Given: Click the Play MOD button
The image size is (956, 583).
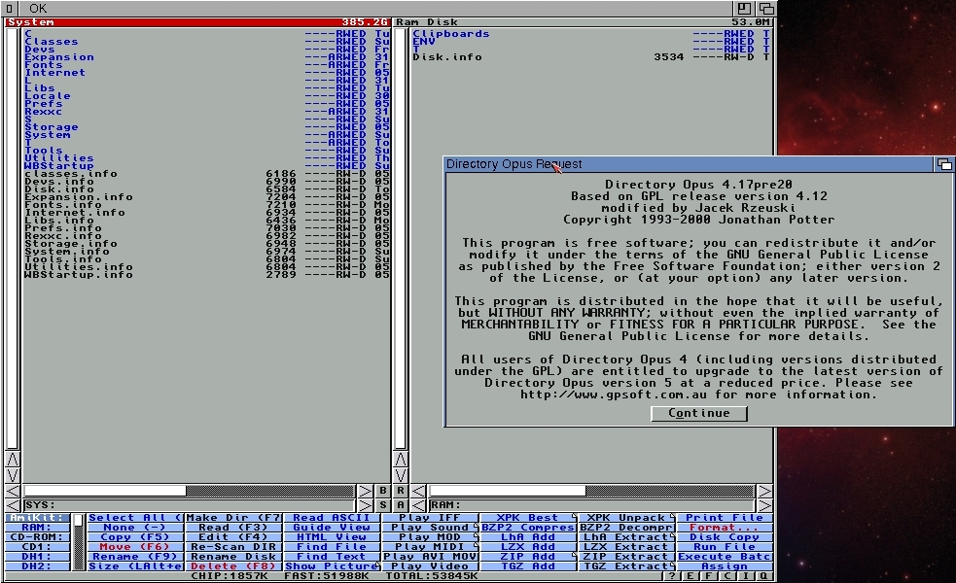Looking at the screenshot, I should click(x=430, y=537).
